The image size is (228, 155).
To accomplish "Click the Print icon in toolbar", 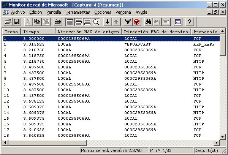I will (x=57, y=22).
